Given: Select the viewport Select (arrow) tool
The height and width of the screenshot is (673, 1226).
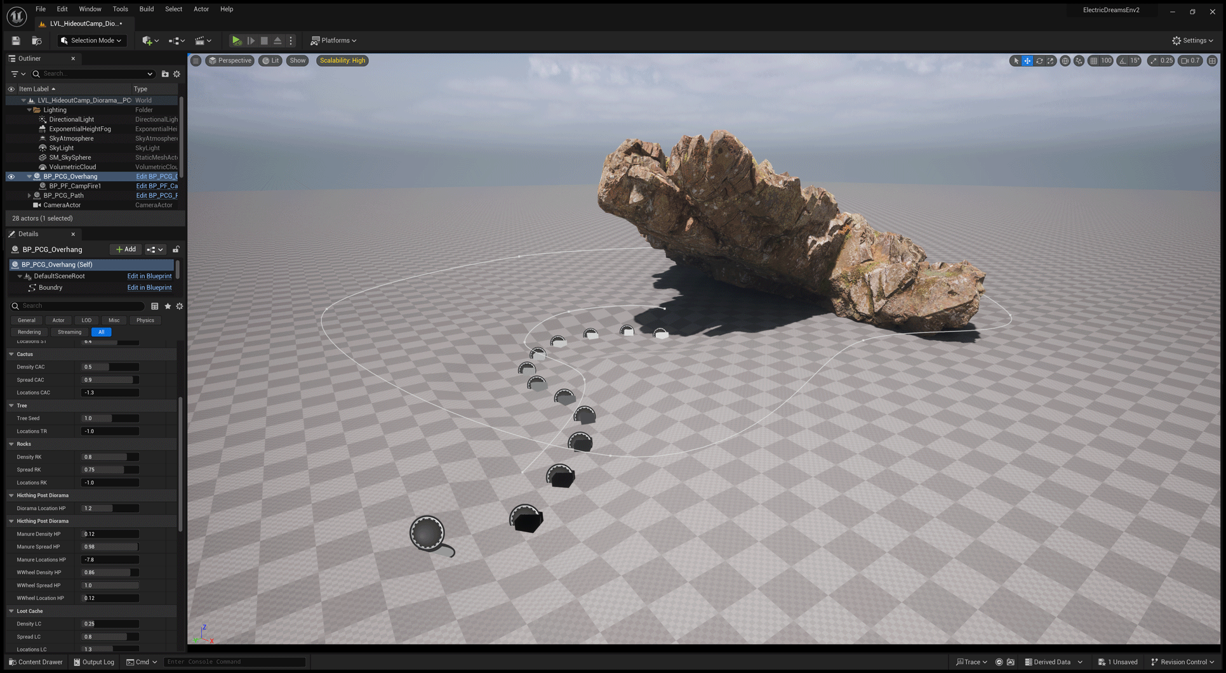Looking at the screenshot, I should (x=1016, y=61).
